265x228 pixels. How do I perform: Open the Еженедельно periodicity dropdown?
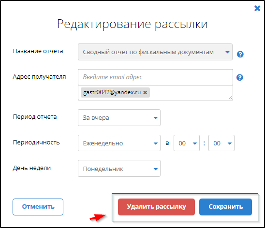point(119,143)
